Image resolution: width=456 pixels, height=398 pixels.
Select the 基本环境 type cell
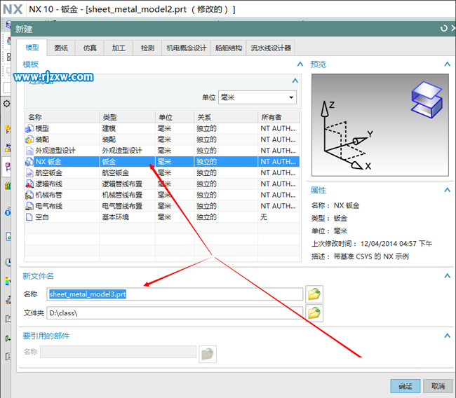tap(128, 217)
